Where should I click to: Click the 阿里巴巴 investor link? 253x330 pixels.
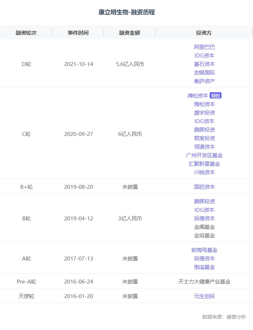(x=204, y=47)
